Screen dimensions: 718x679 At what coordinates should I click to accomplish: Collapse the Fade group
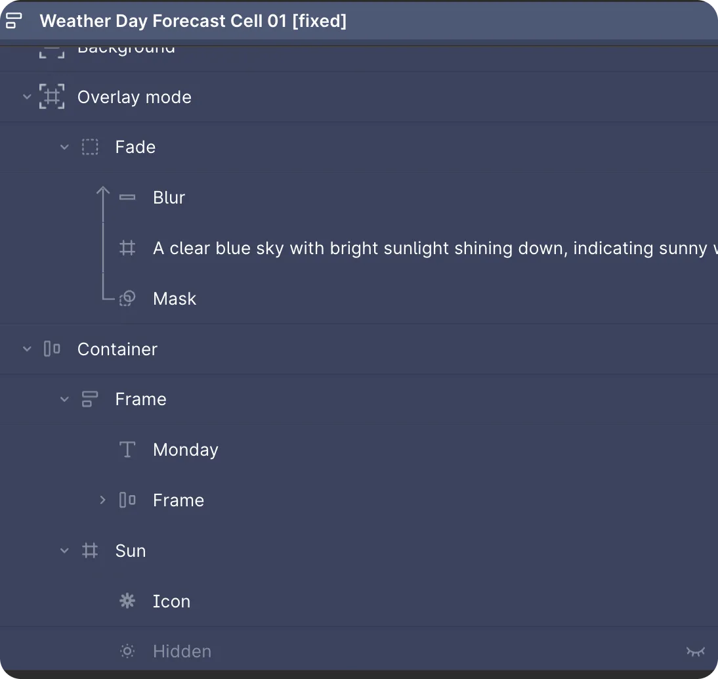pyautogui.click(x=64, y=147)
